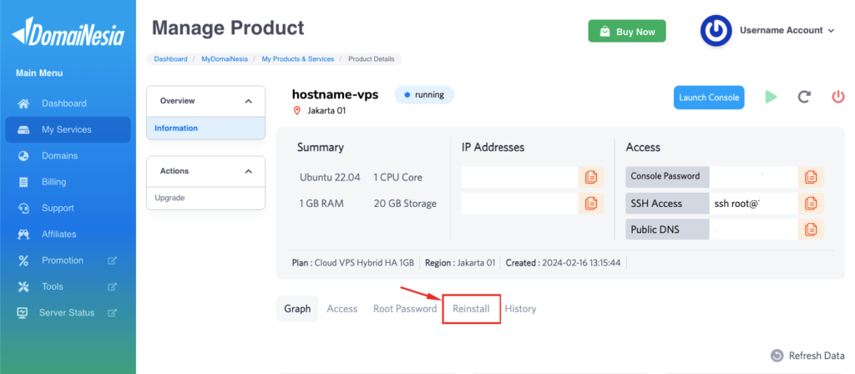Click the Jakarta 01 location pin icon
This screenshot has height=374, width=855.
click(x=297, y=111)
